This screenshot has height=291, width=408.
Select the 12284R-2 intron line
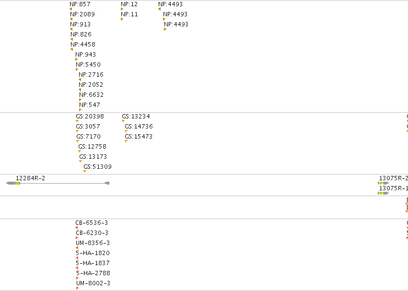pos(62,183)
